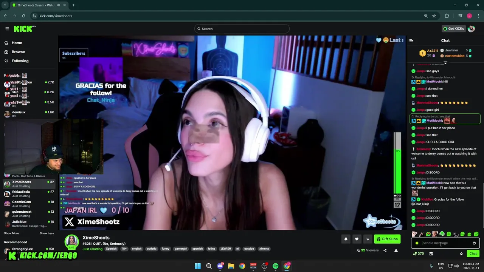Open StrangelyLex recommended channel
This screenshot has width=484, height=272.
click(x=29, y=250)
